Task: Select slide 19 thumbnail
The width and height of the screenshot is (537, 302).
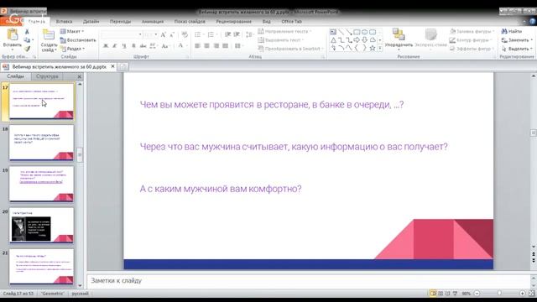Action: click(x=41, y=184)
